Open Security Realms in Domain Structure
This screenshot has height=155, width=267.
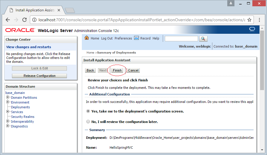pos(23,117)
